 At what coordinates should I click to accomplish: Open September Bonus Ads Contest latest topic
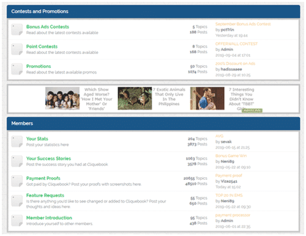[x=243, y=24]
